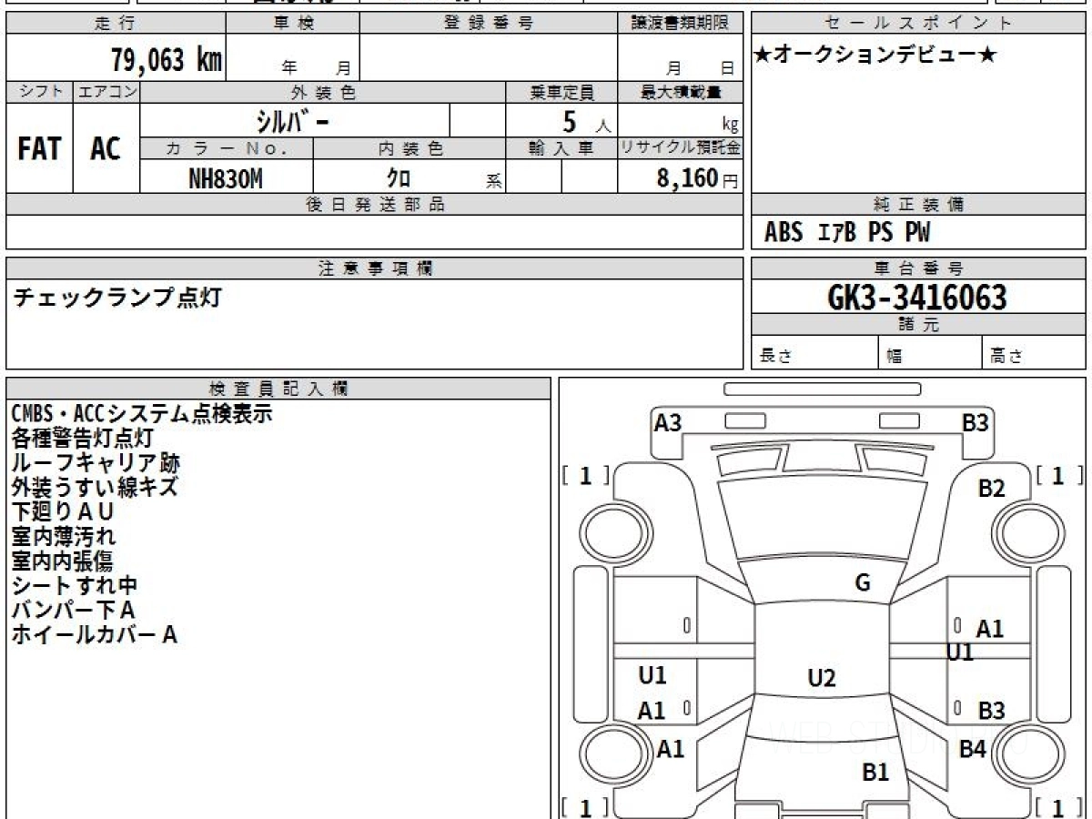The width and height of the screenshot is (1092, 819).
Task: Click the G mark on windshield
Action: (863, 583)
